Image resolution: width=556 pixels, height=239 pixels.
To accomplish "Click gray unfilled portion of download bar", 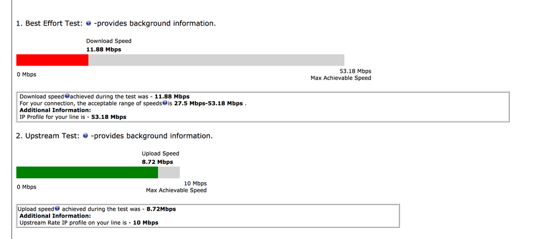I will (x=217, y=60).
